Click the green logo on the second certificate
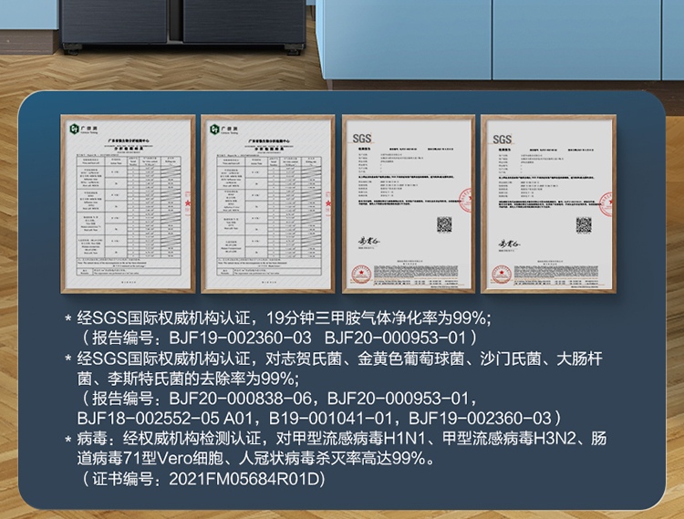Viewport: 684px width, 519px height. [218, 131]
